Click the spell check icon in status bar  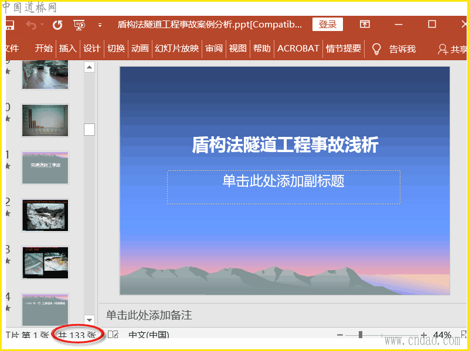(x=113, y=335)
